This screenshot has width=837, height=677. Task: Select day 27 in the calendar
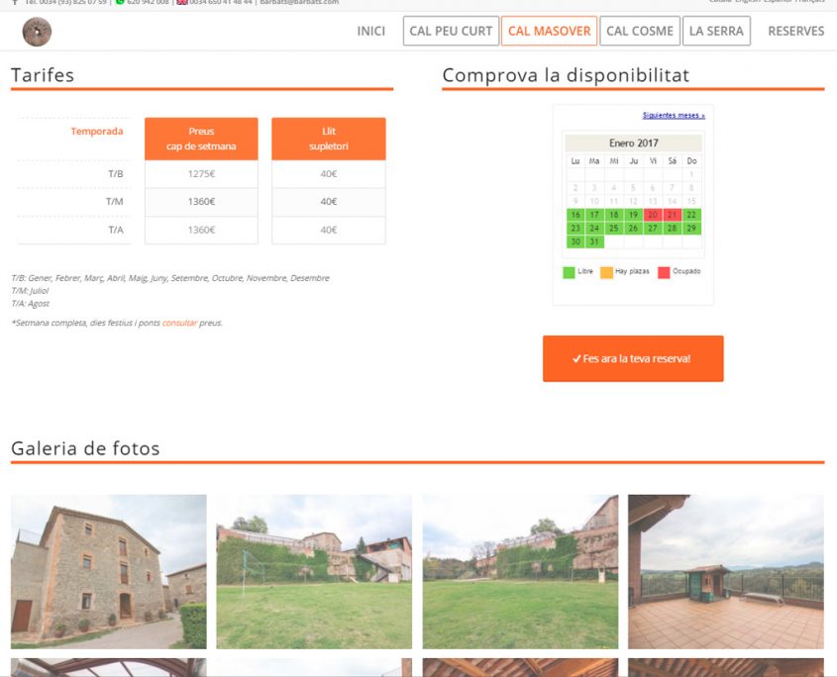(x=653, y=228)
